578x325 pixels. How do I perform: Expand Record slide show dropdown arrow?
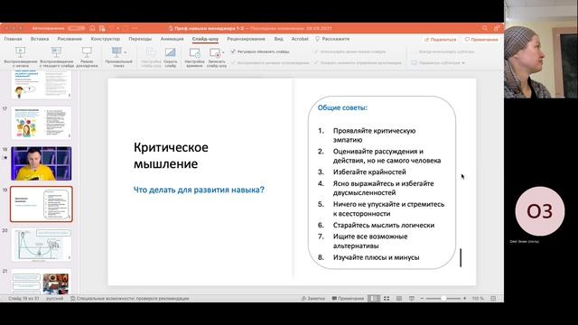(223, 52)
